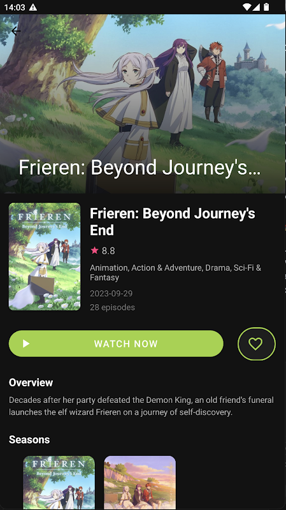Open the Frieren poster thumbnail
Image resolution: width=286 pixels, height=510 pixels.
tap(45, 257)
